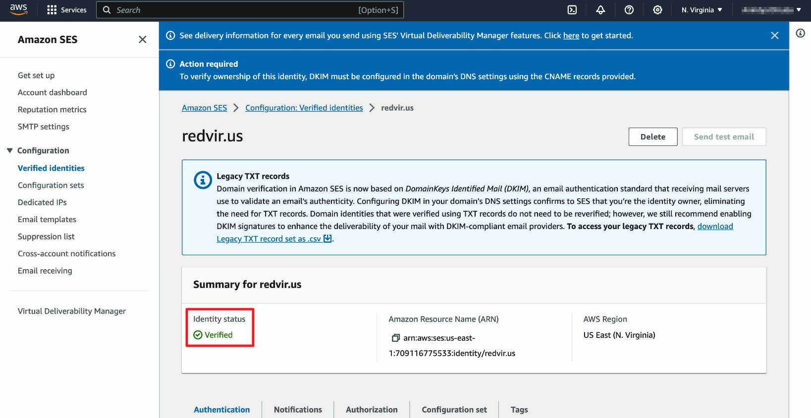Open the help question mark icon
Viewport: 811px width, 418px height.
(x=629, y=10)
